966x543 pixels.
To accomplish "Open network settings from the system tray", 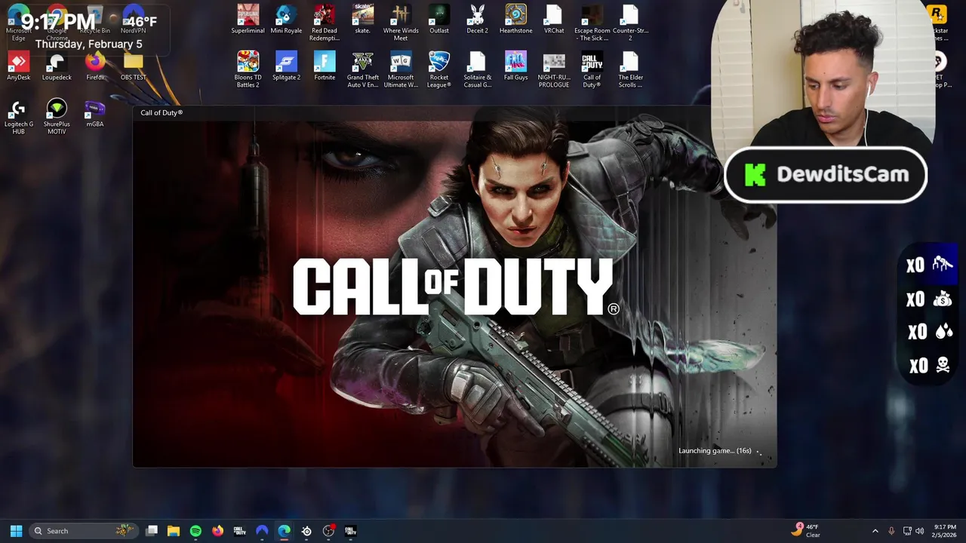I will tap(907, 531).
